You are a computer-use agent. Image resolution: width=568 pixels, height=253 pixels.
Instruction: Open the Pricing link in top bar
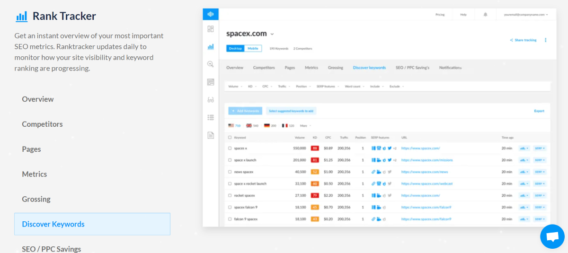tap(440, 15)
